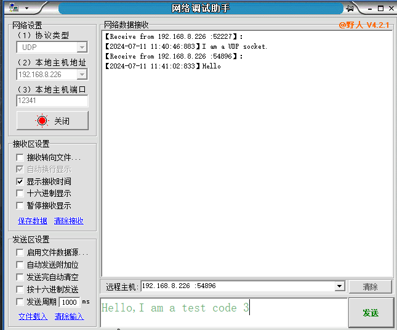The height and width of the screenshot is (330, 397).
Task: Click the 清除输入 link
Action: coord(70,316)
